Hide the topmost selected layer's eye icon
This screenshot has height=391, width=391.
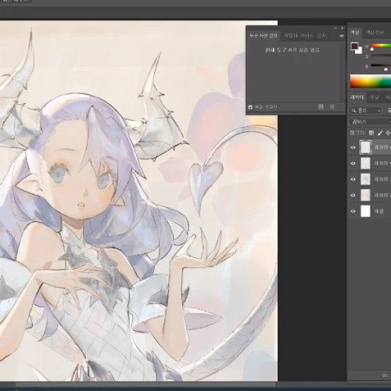click(x=353, y=147)
